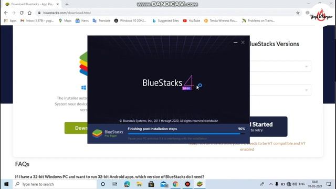
Task: Open Cortana from the taskbar
Action: (103, 184)
